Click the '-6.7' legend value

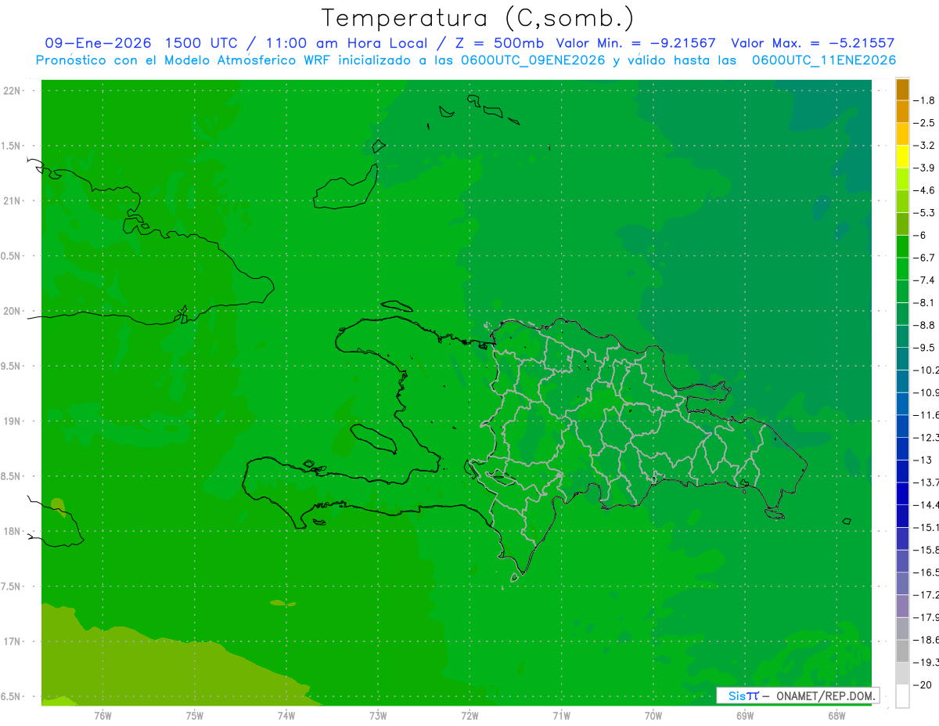pos(924,258)
